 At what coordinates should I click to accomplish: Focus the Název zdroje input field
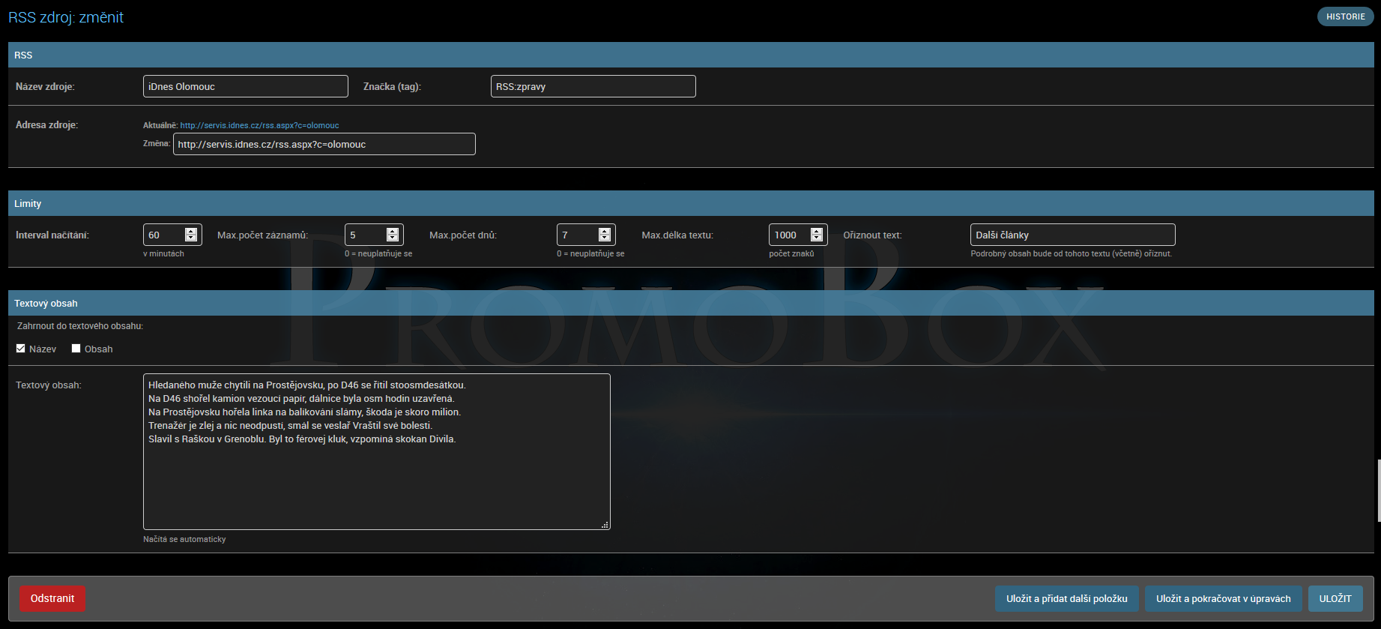point(245,86)
